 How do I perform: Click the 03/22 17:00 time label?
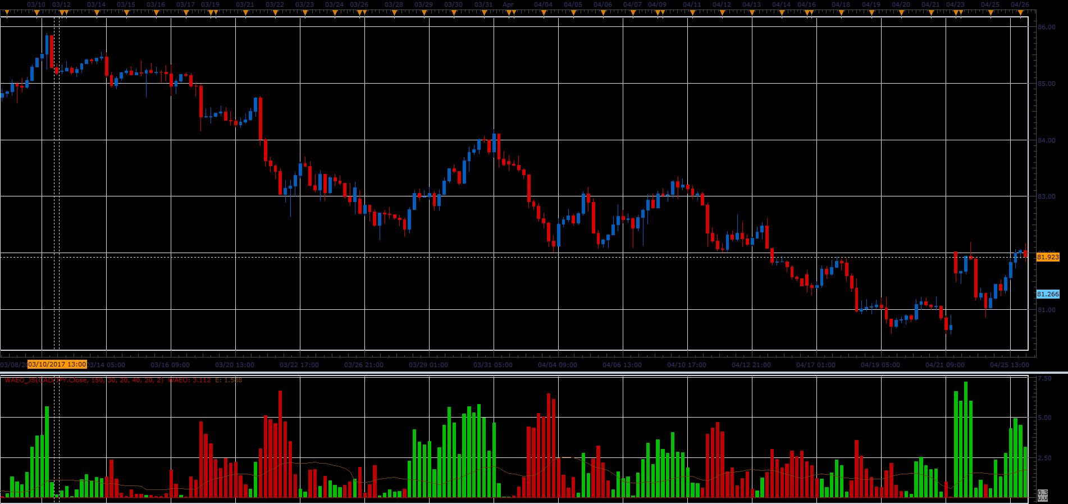coord(299,365)
